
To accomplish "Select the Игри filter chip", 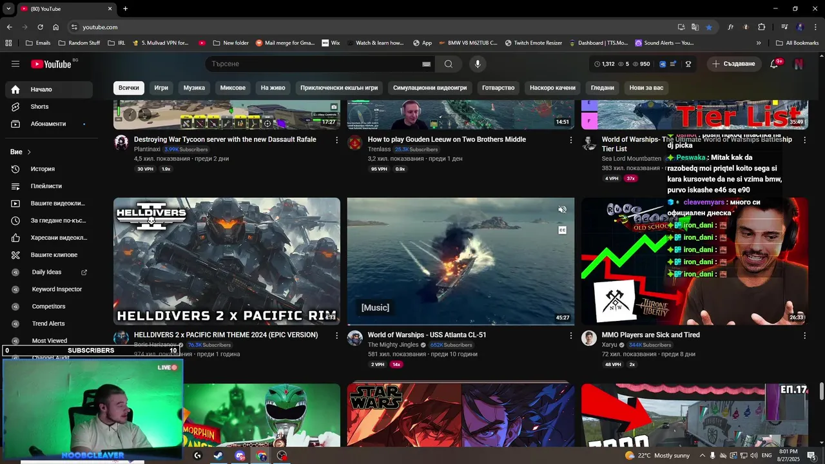I will point(161,88).
